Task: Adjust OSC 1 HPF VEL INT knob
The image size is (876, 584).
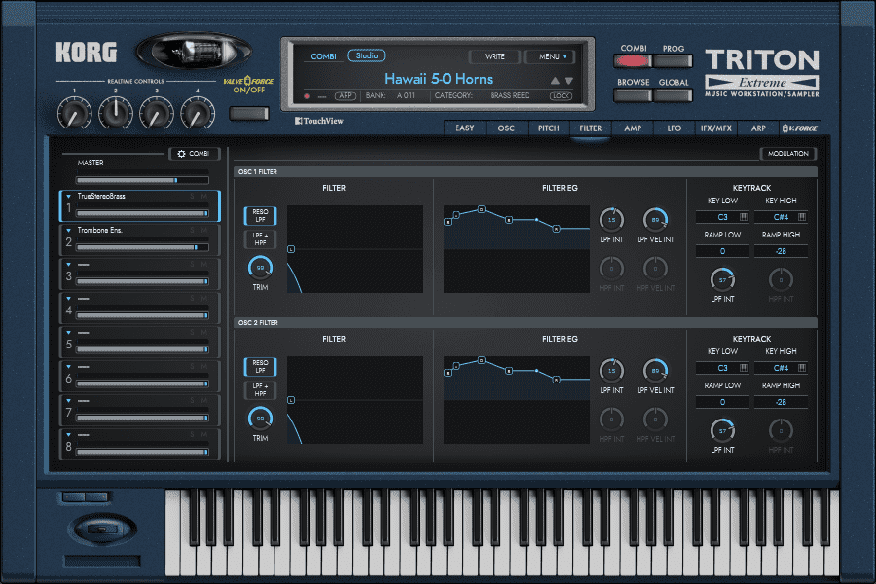Action: (655, 269)
